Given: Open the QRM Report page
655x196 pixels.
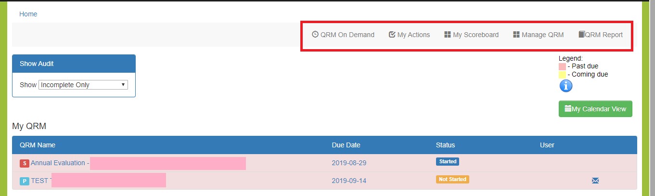Looking at the screenshot, I should click(600, 35).
